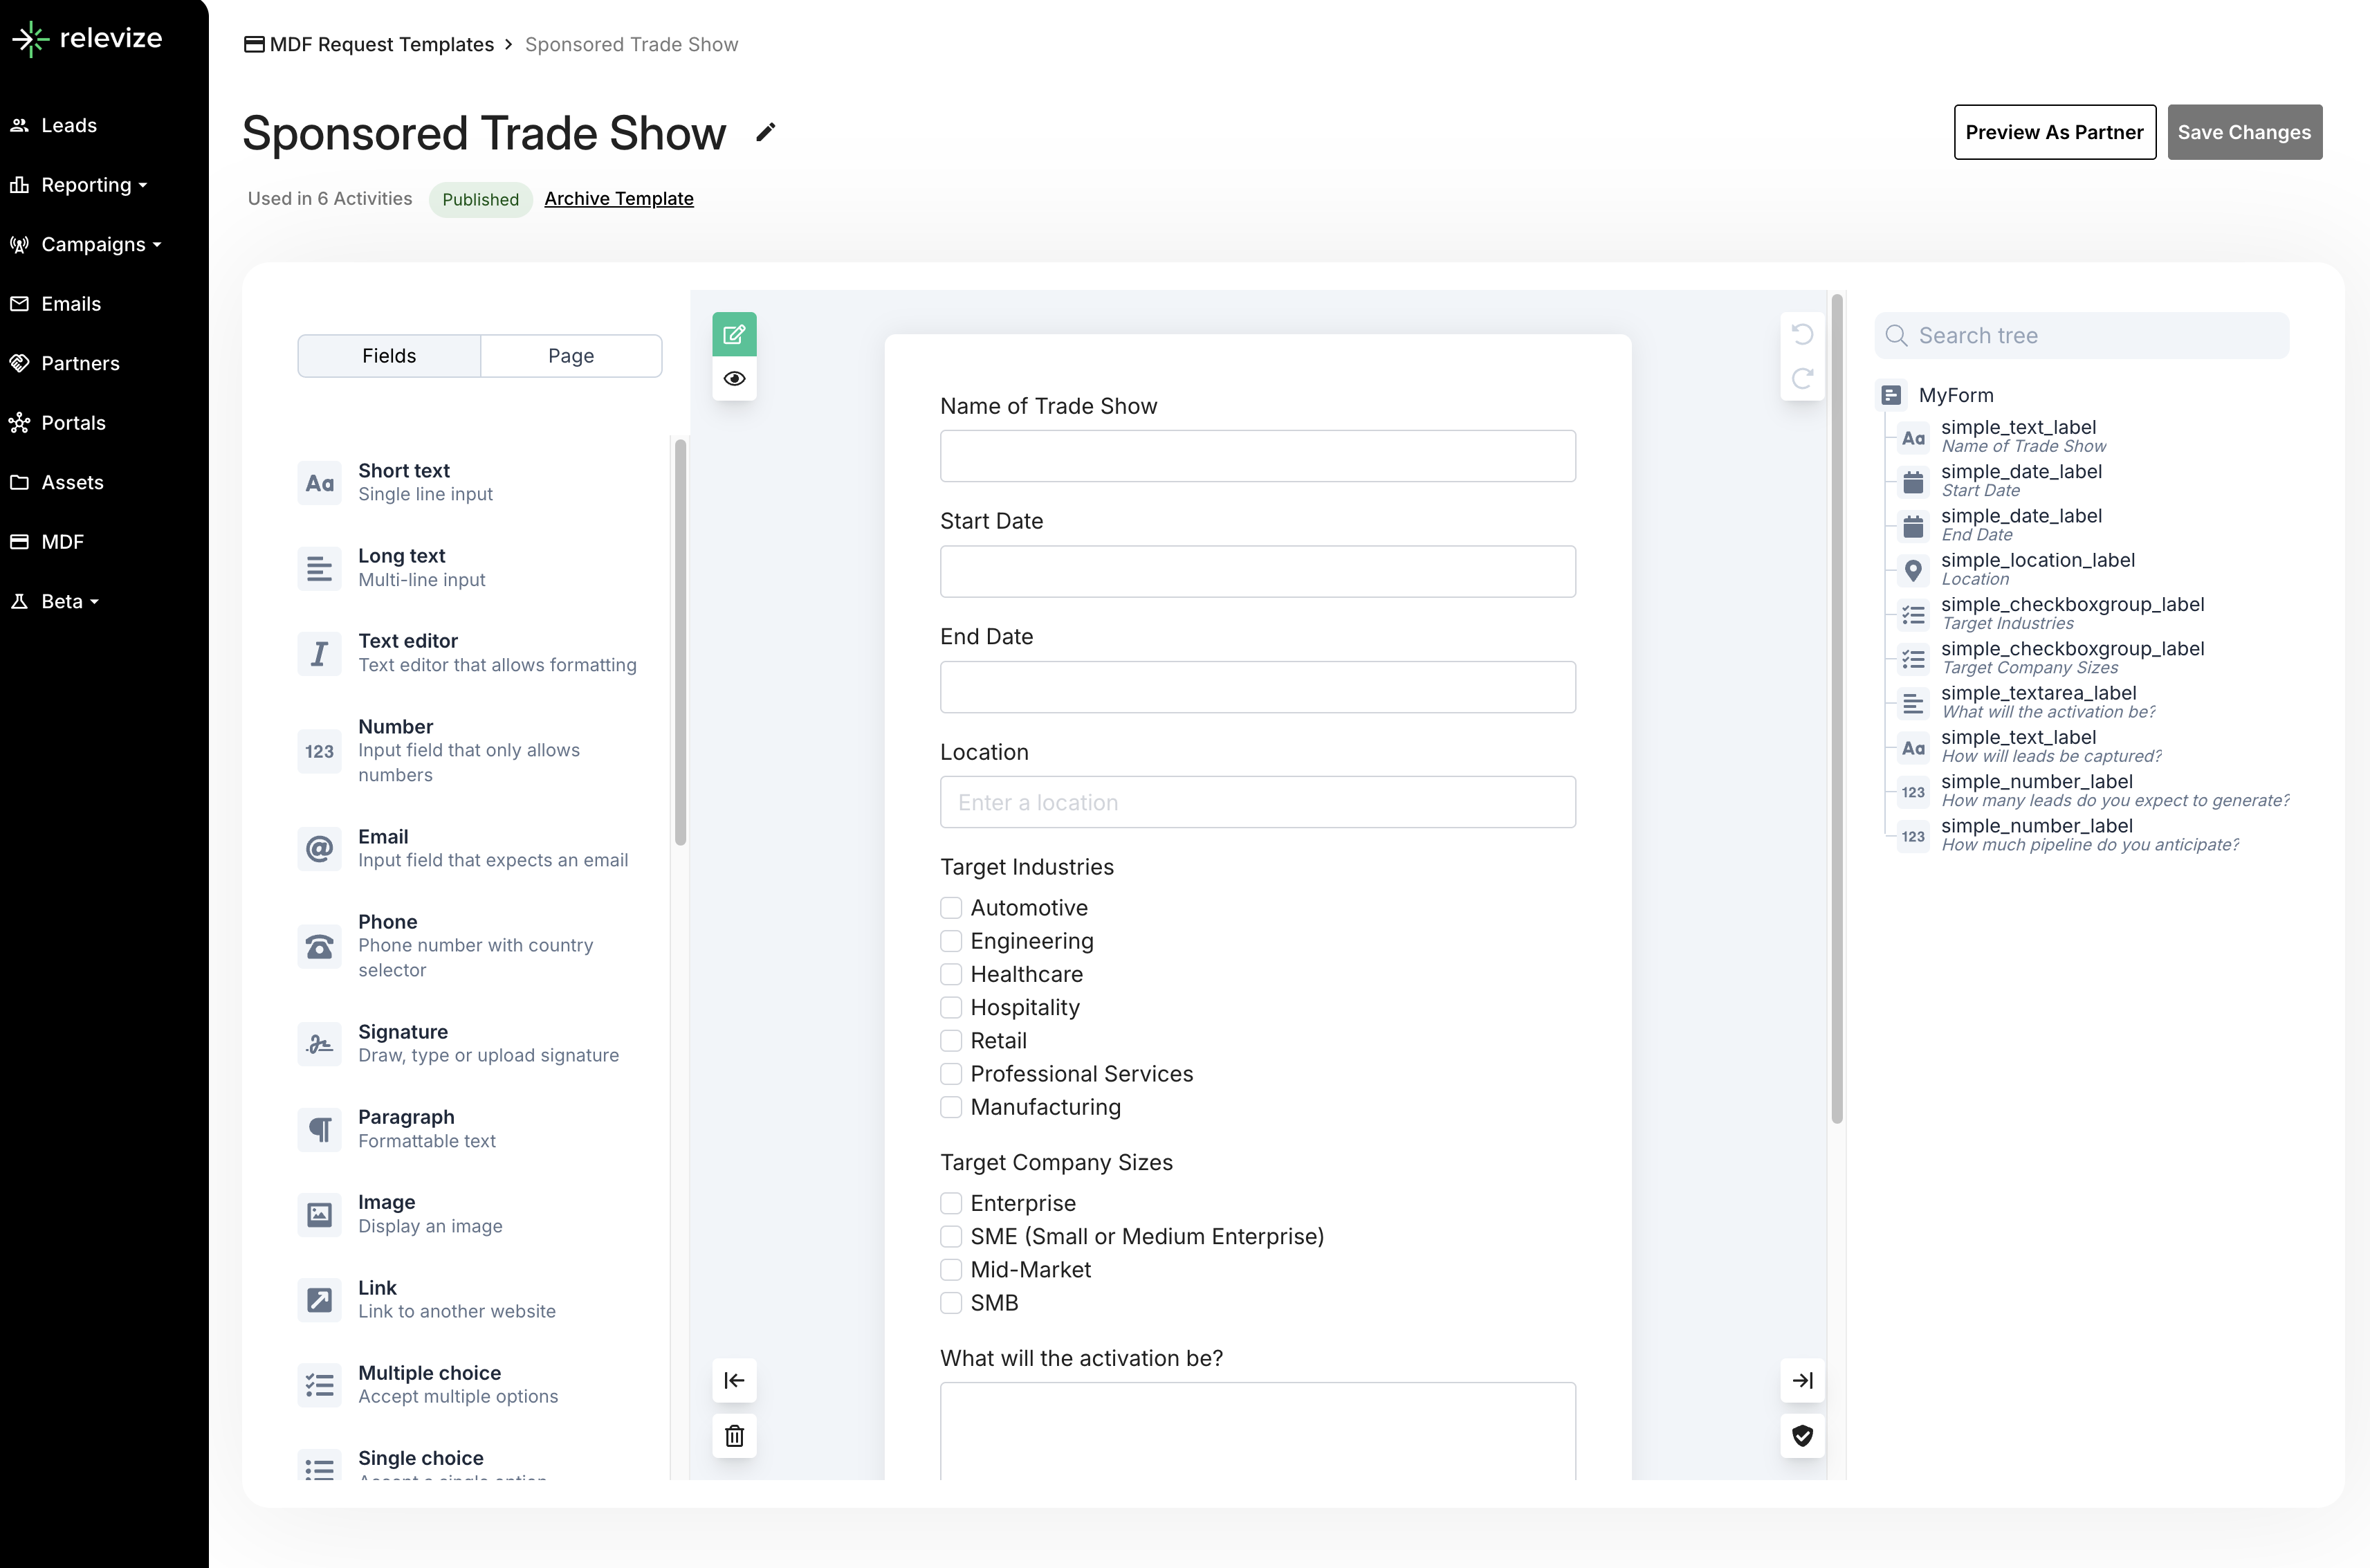Click the Archive Template link
2370x1568 pixels.
click(618, 199)
